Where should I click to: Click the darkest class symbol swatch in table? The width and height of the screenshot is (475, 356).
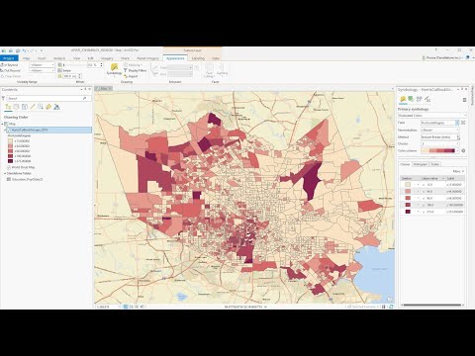408,212
